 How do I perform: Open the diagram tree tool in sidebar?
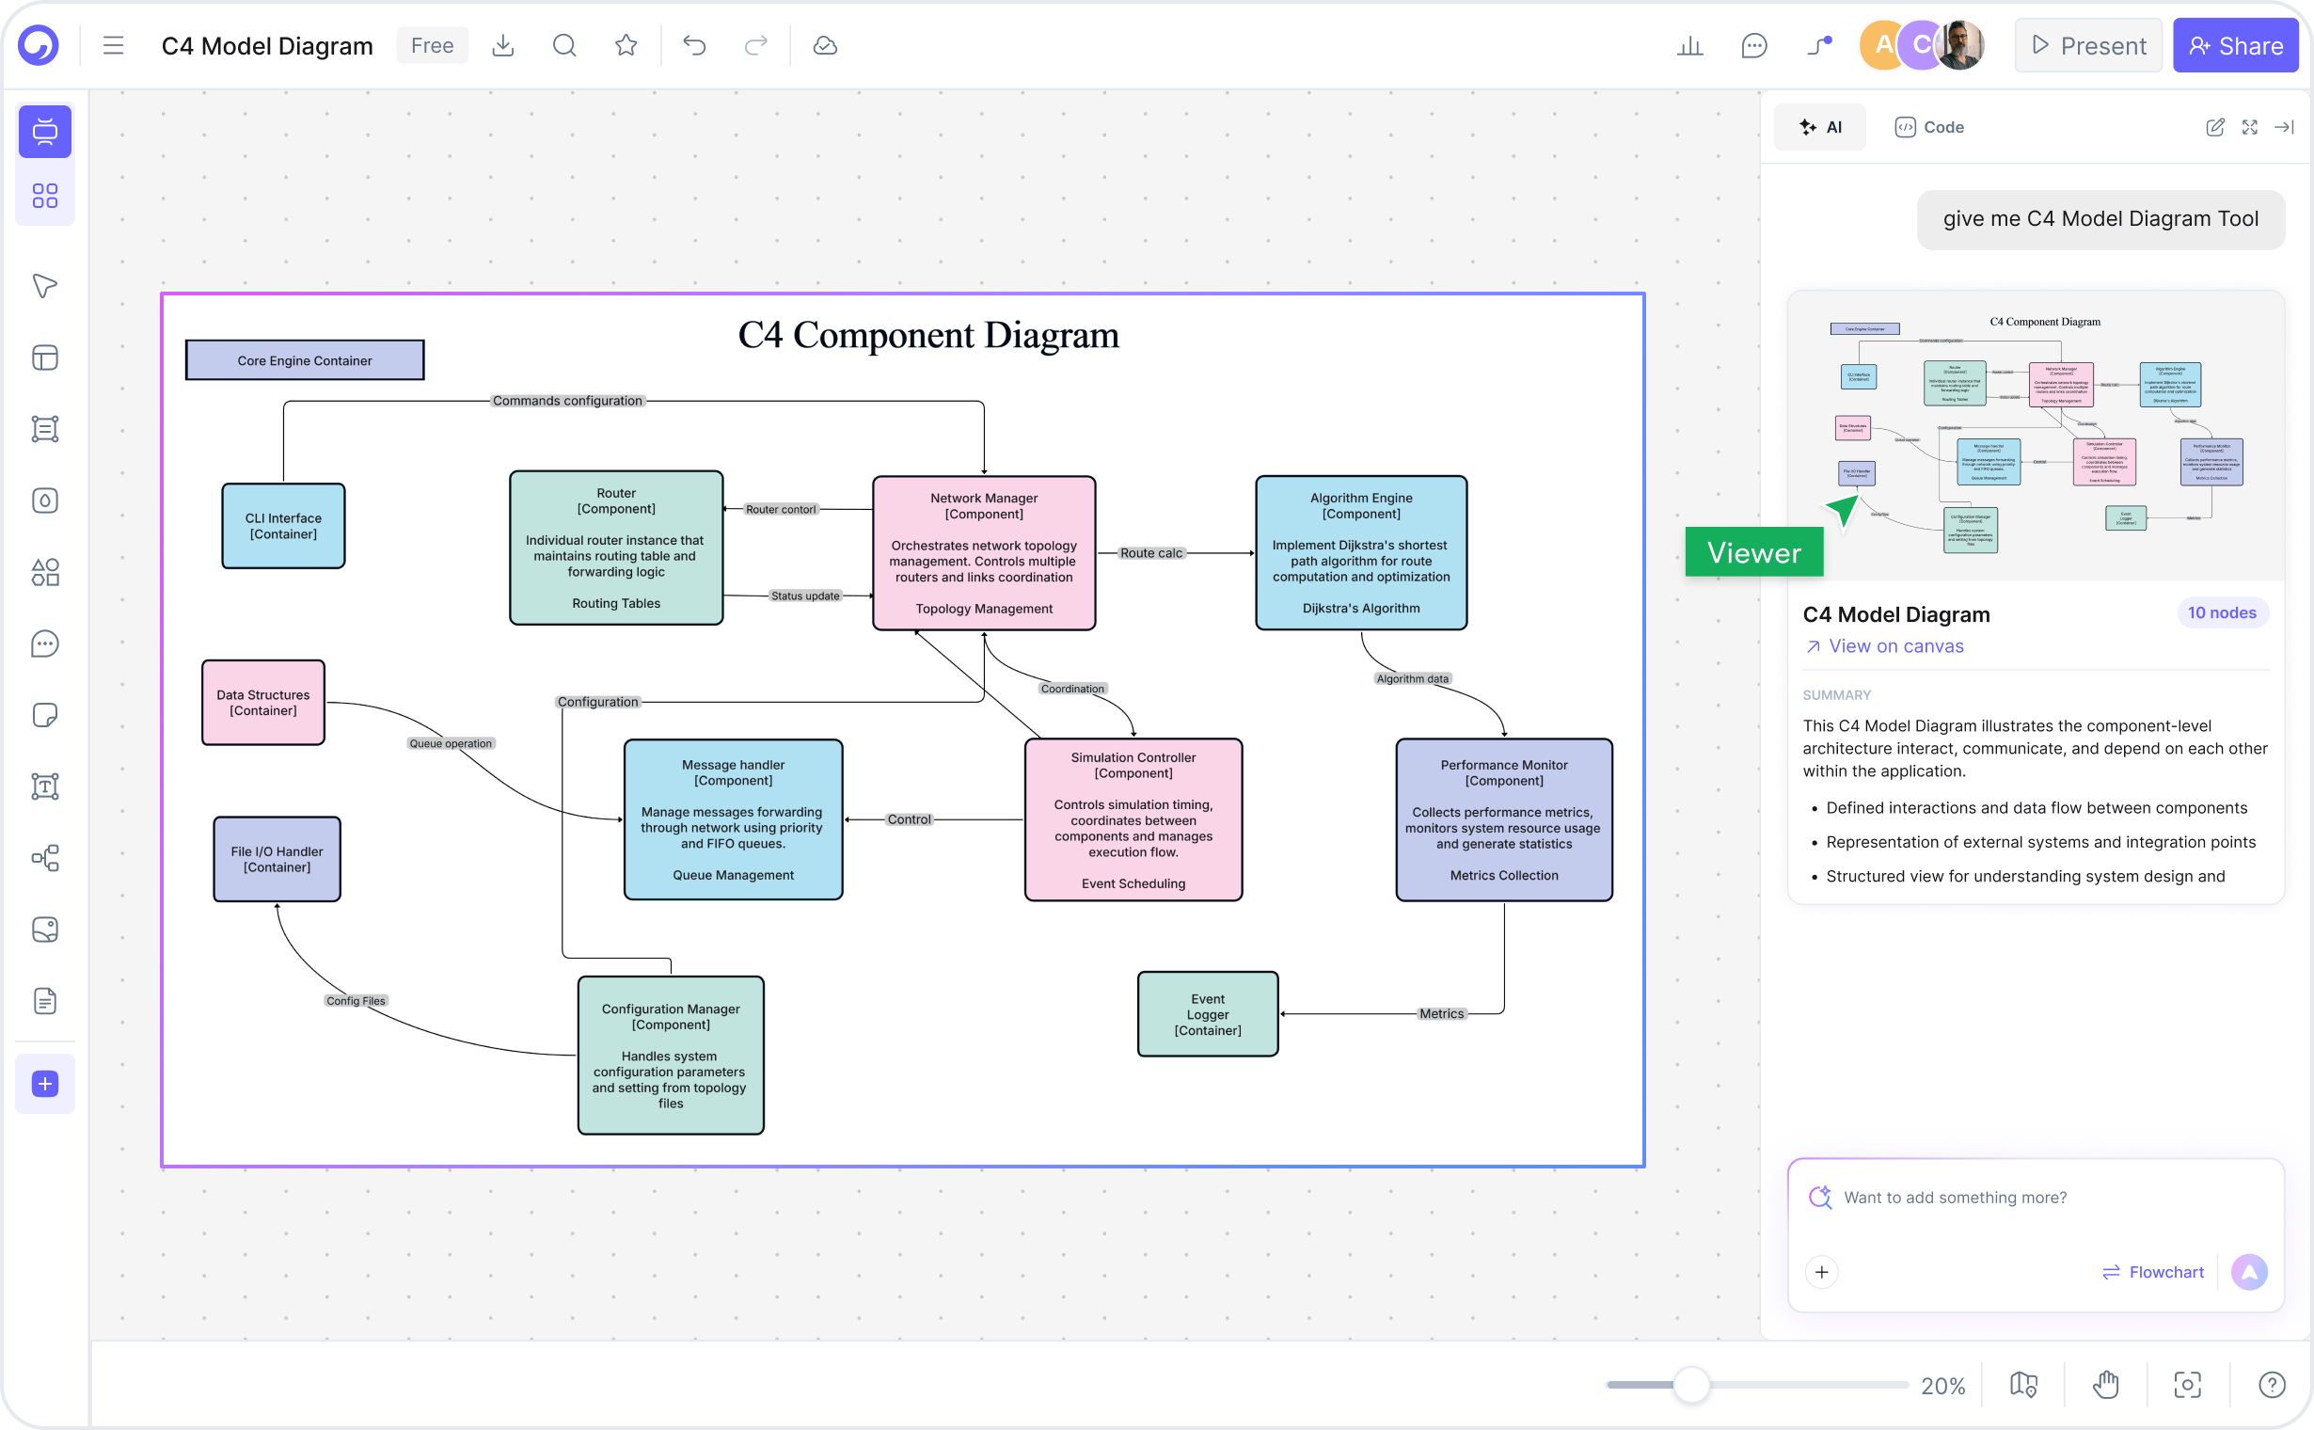point(44,858)
